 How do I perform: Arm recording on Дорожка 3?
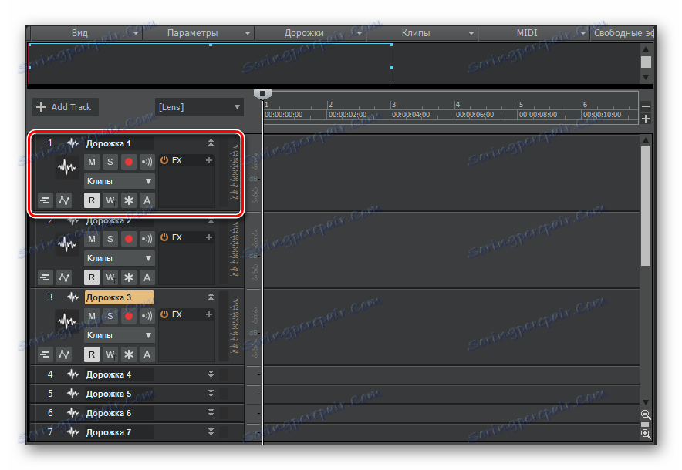[x=129, y=316]
